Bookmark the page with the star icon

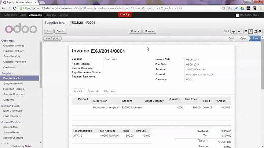[224, 8]
